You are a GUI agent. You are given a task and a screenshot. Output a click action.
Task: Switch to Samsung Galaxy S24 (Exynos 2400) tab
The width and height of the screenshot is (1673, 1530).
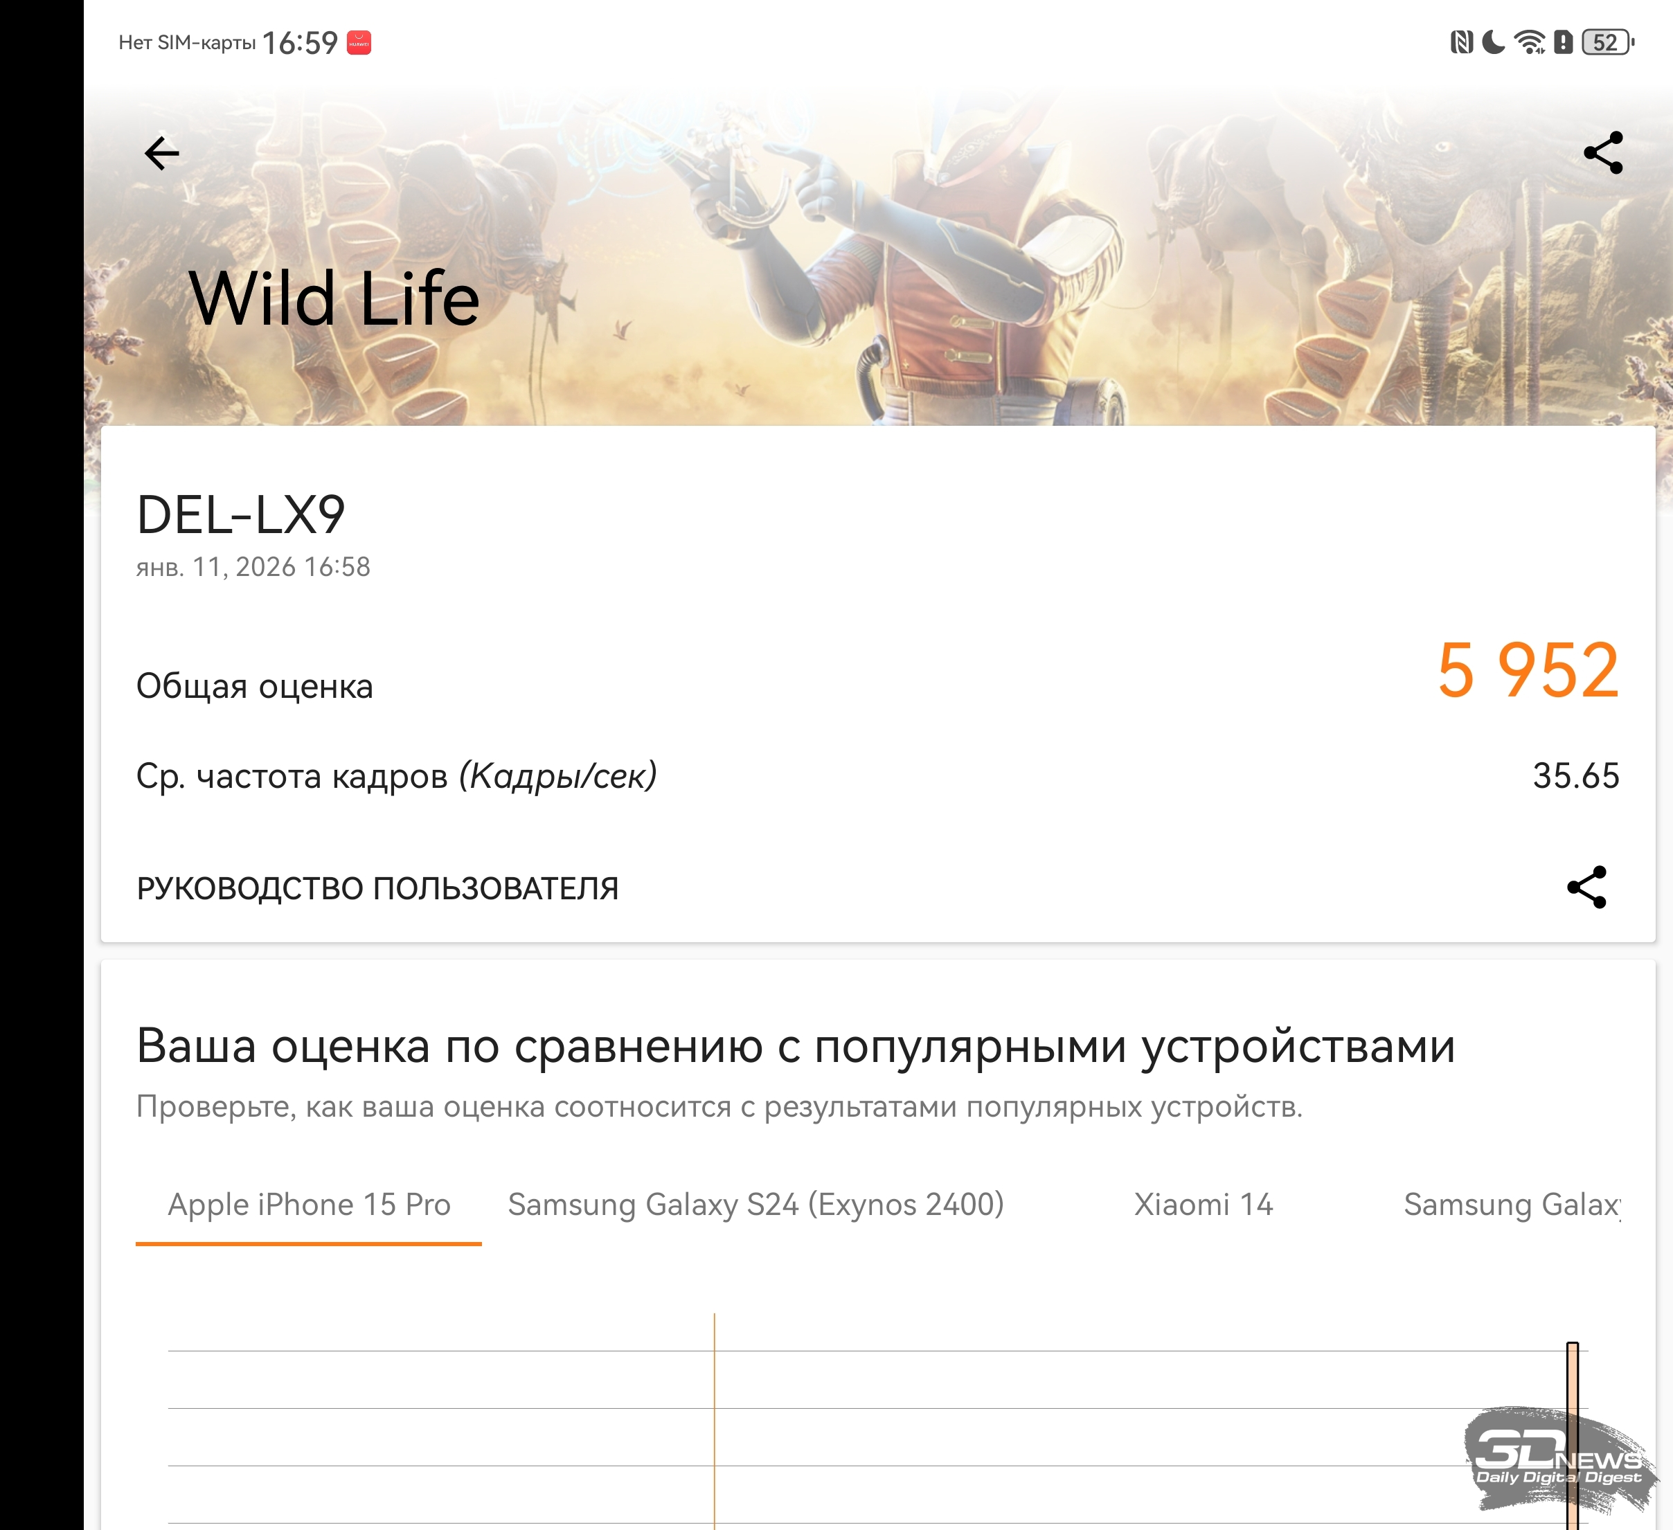pyautogui.click(x=756, y=1205)
